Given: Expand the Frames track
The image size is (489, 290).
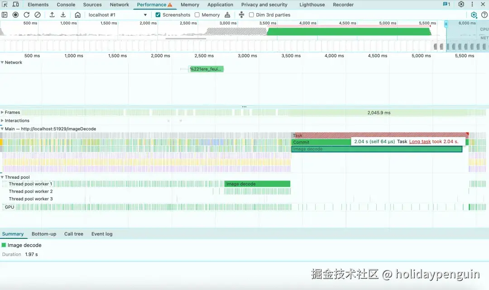Looking at the screenshot, I should (2, 112).
